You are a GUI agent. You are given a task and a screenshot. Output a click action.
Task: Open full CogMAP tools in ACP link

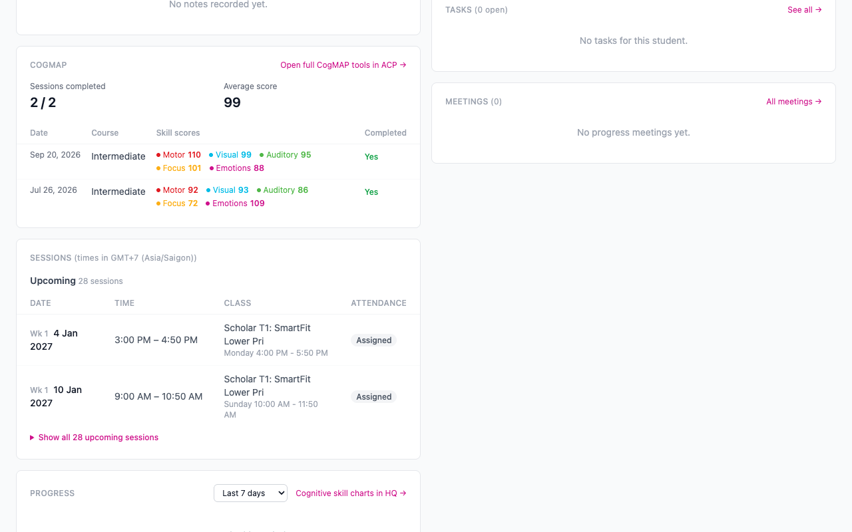pos(343,65)
